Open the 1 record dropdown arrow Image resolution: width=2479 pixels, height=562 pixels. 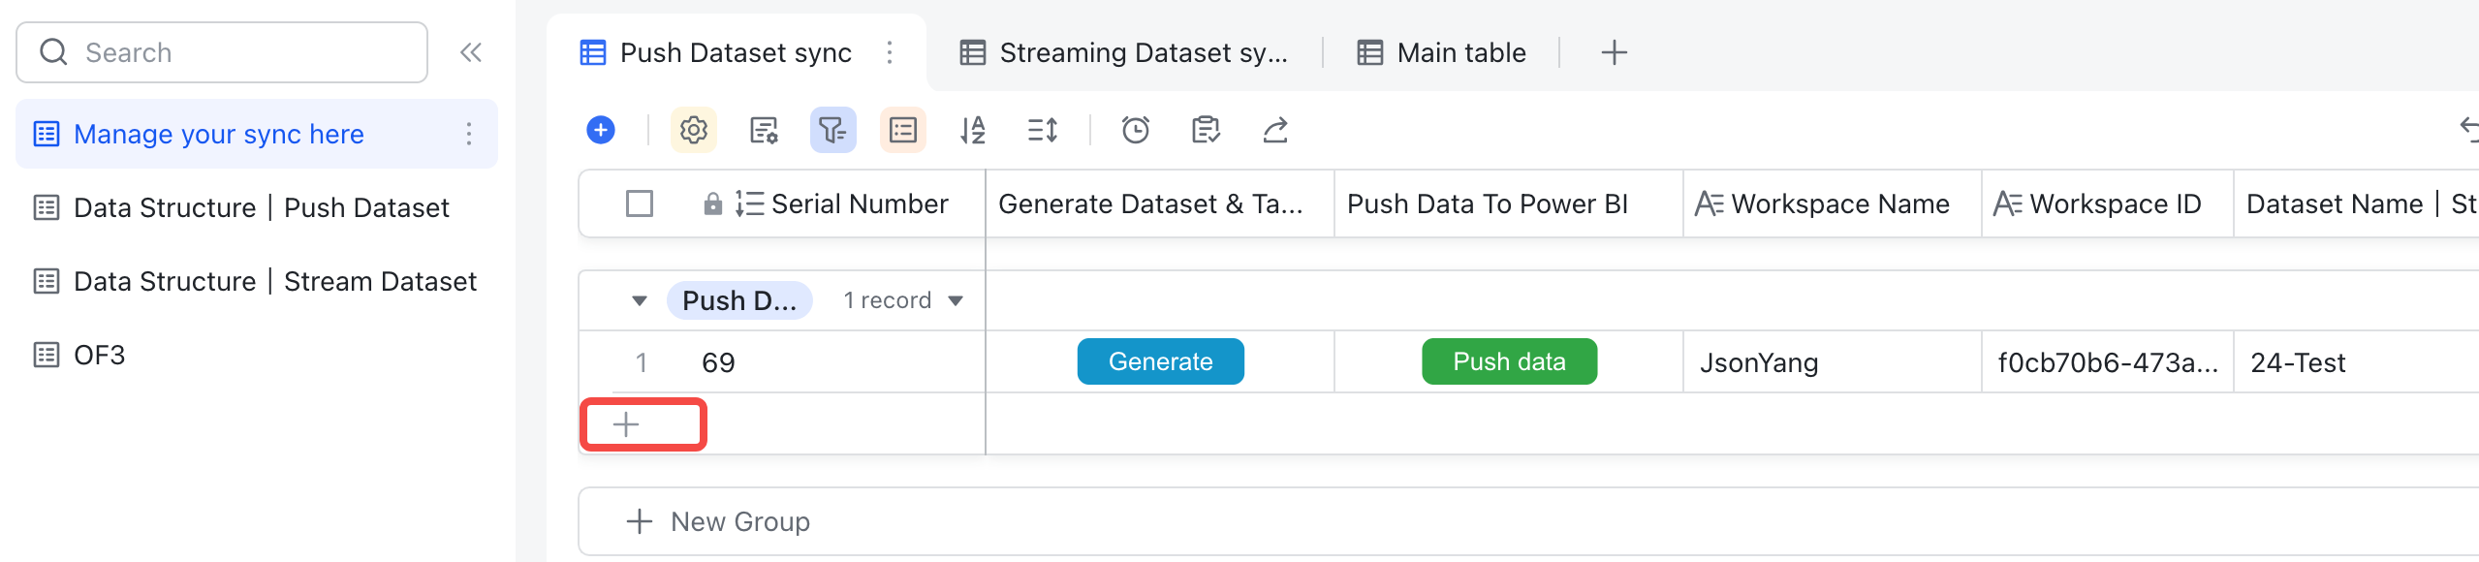coord(956,300)
